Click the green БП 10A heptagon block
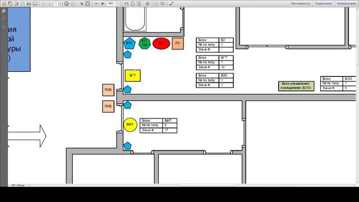359x202 pixels. pyautogui.click(x=145, y=43)
